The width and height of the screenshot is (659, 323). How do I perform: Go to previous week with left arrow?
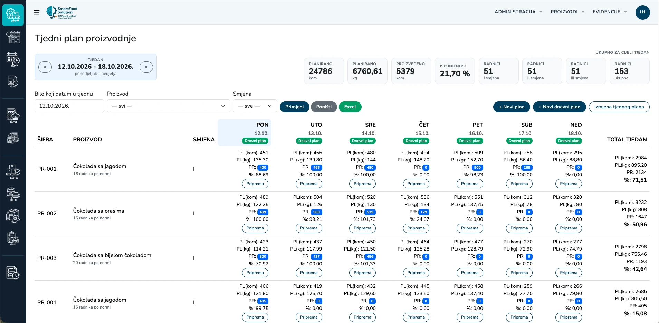tap(45, 67)
